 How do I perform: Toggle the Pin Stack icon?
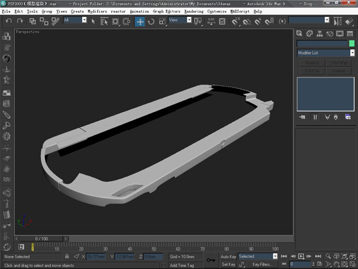pyautogui.click(x=302, y=117)
